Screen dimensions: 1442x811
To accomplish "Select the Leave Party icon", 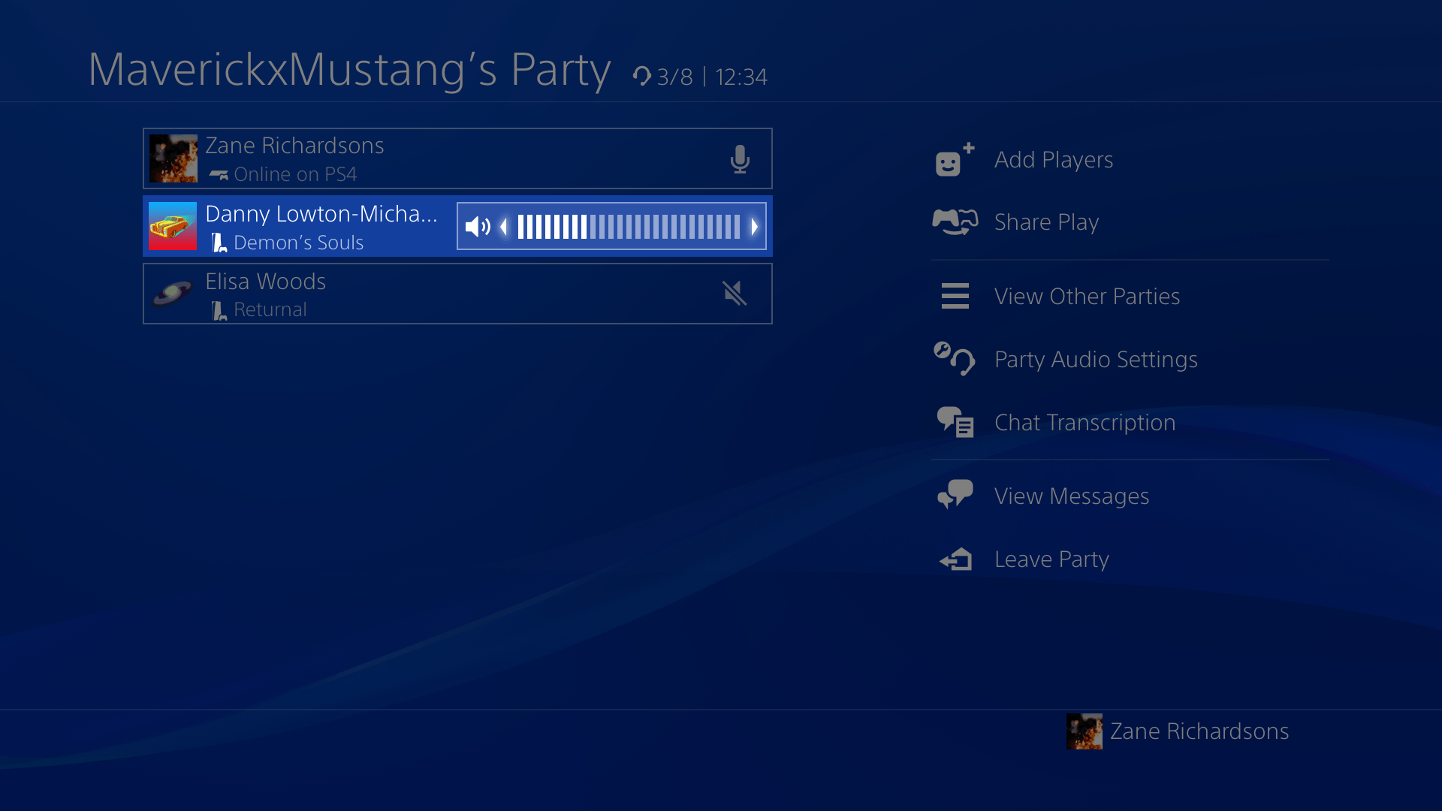I will [954, 559].
